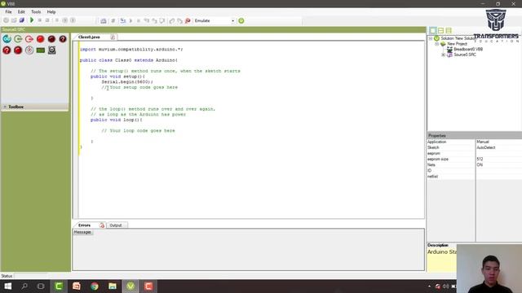Click the import muvium.compatibility.arduino line

[131, 49]
